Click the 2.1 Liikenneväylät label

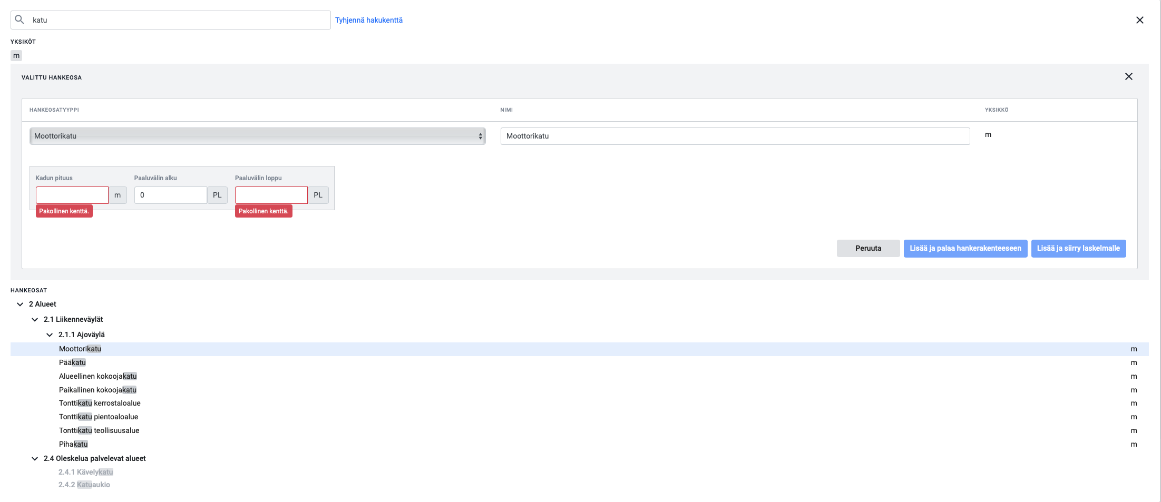coord(73,319)
